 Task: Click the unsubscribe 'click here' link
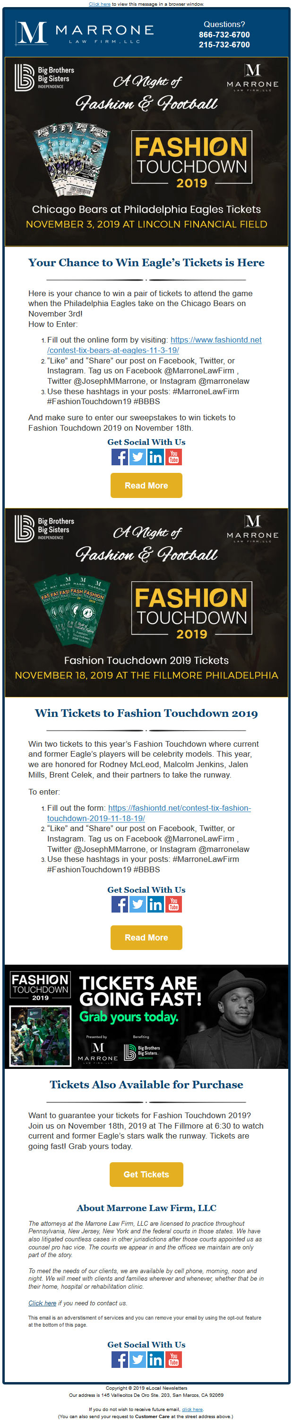pos(192,1410)
